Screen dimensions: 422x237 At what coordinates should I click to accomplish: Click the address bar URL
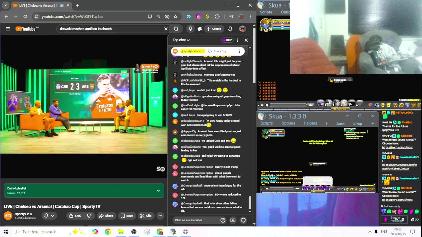72,16
